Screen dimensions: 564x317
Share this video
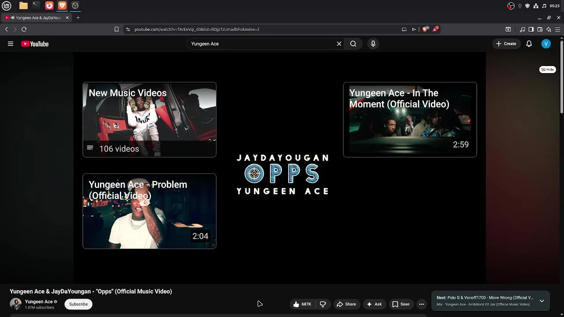click(346, 304)
